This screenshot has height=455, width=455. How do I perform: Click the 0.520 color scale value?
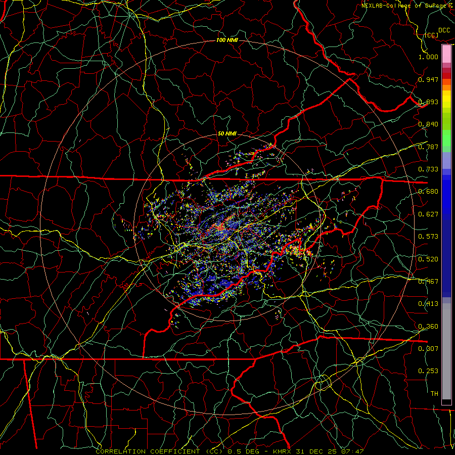(x=428, y=259)
